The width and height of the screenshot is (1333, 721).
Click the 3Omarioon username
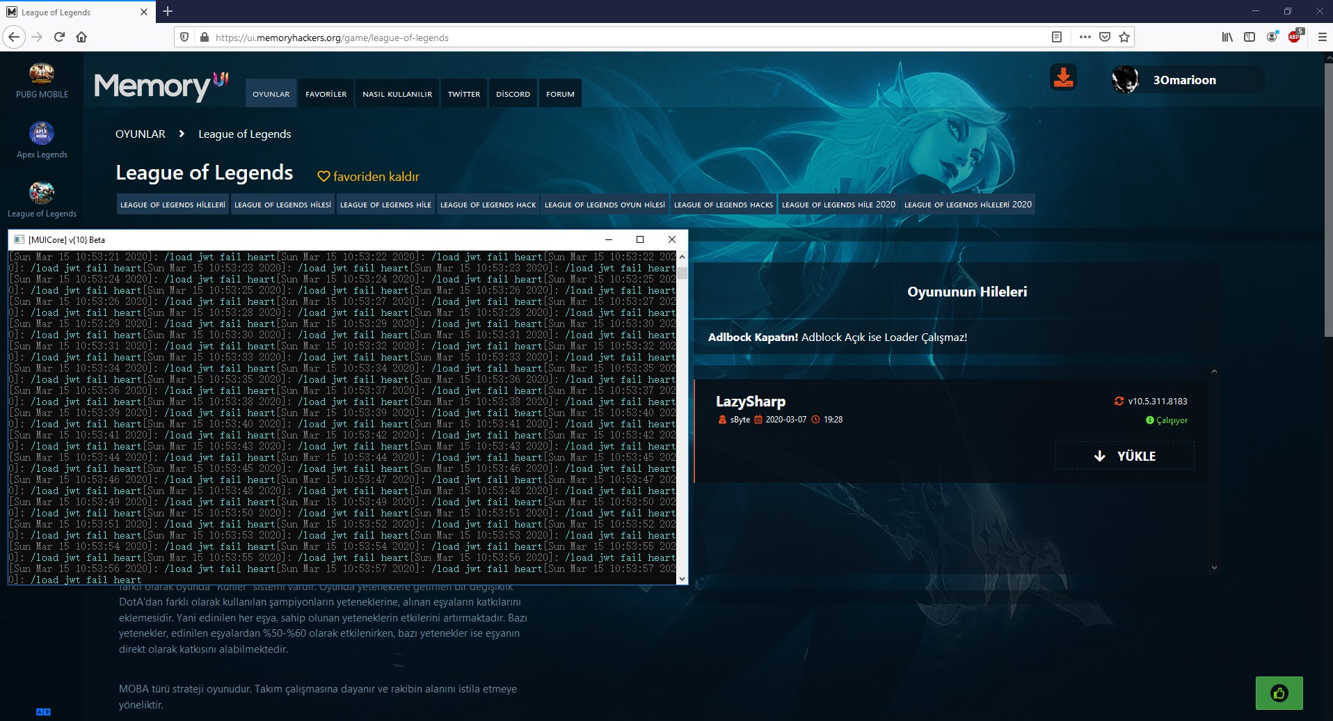pyautogui.click(x=1184, y=80)
